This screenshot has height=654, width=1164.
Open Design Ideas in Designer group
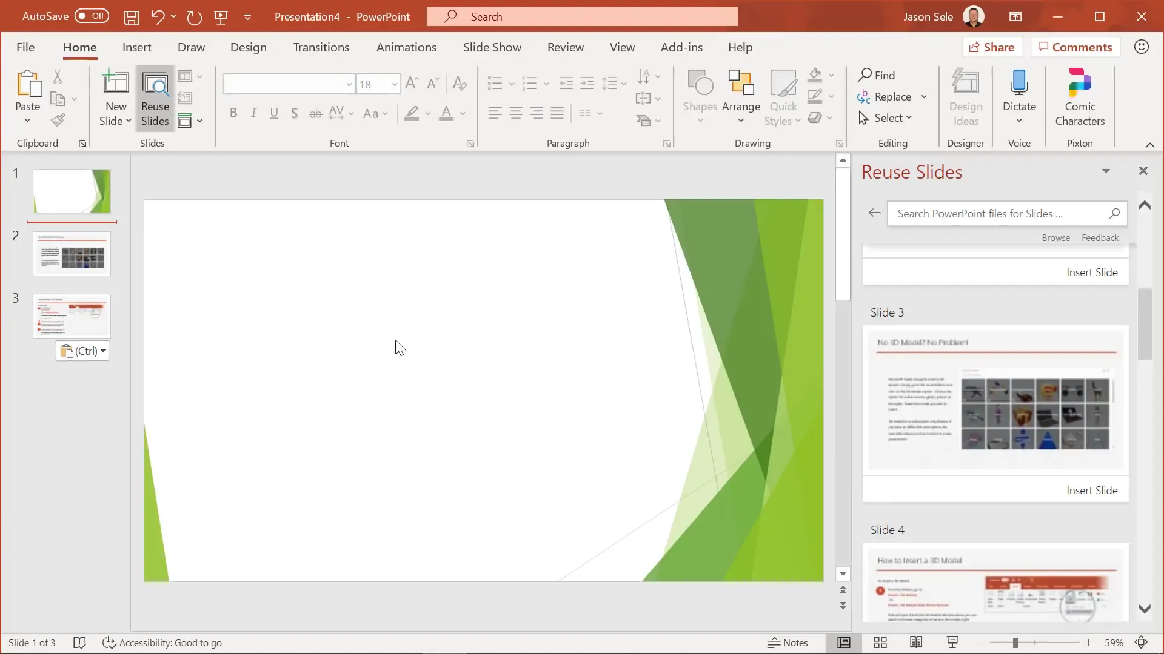(966, 97)
